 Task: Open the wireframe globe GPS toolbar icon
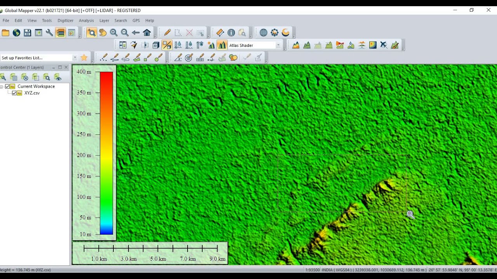coord(264,33)
